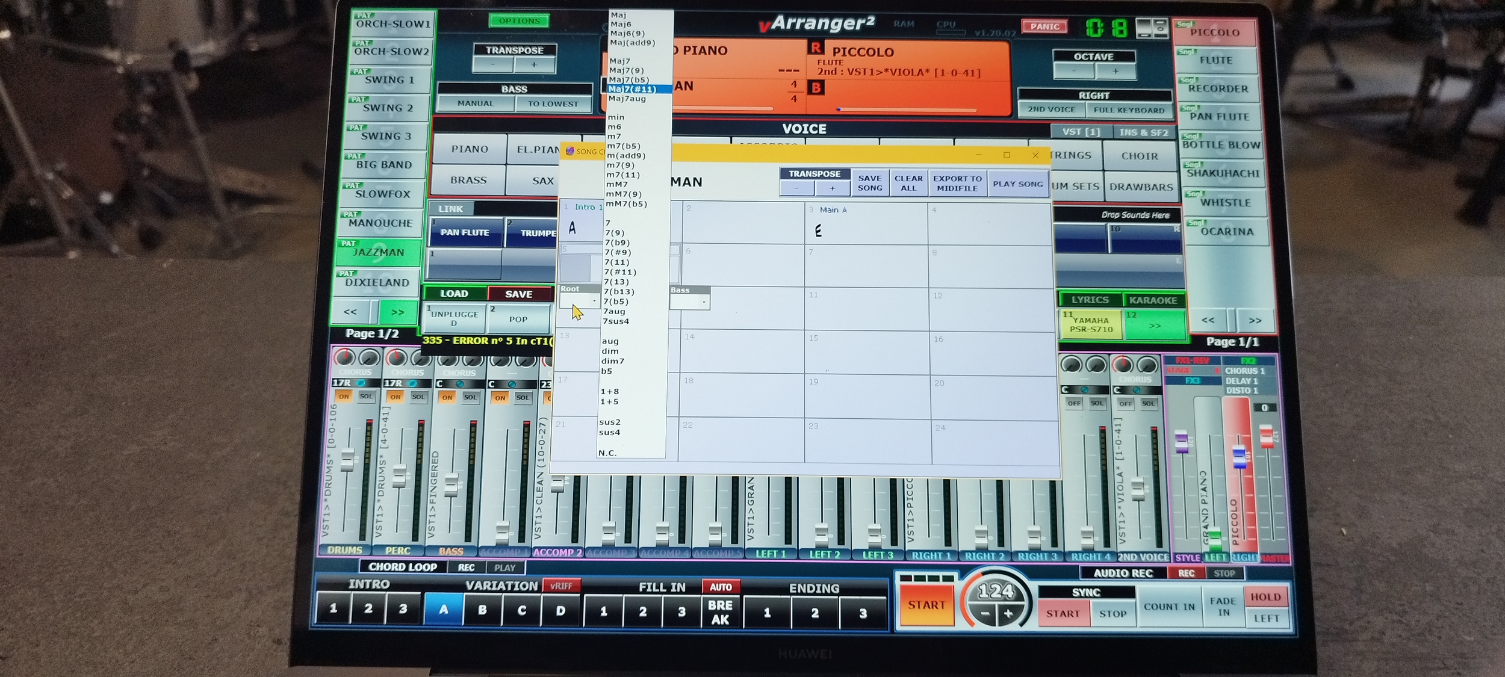The height and width of the screenshot is (677, 1505).
Task: Click the left knob on BASS channel
Action: pyautogui.click(x=447, y=360)
